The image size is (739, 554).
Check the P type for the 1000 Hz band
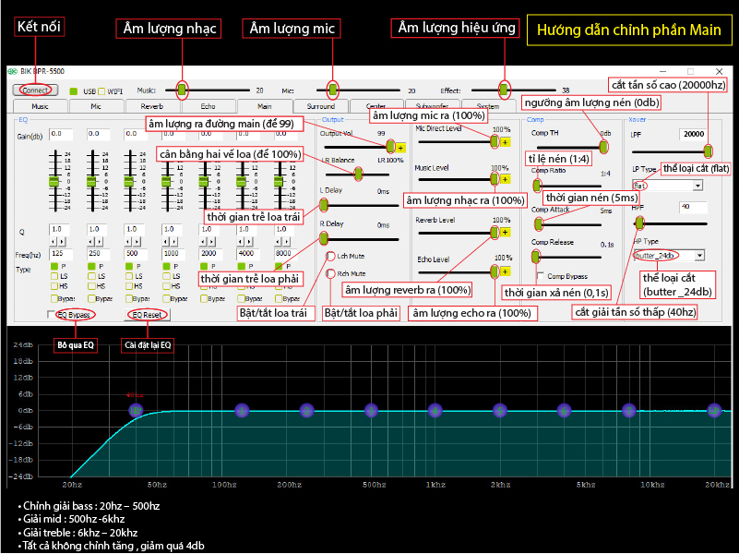point(166,267)
